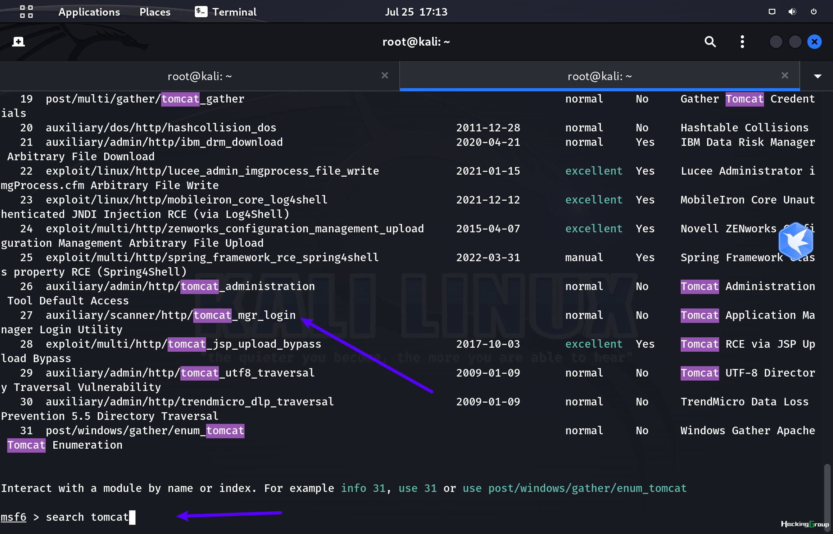Click 'use post/windows/gather/enum_tomcat' example text
Image resolution: width=833 pixels, height=534 pixels.
(x=574, y=488)
